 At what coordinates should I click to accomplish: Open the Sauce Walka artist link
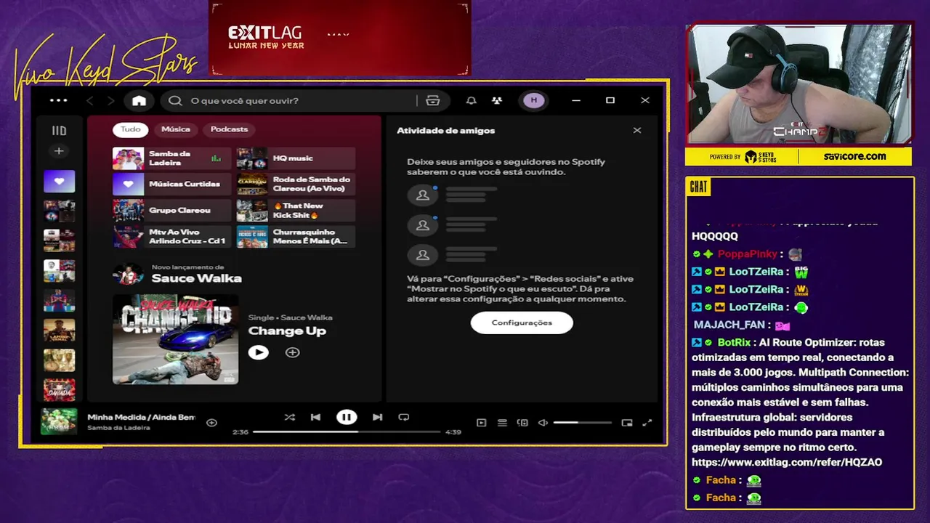[x=196, y=278]
